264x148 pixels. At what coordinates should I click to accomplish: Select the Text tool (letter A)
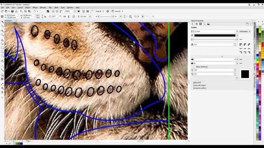tap(2, 61)
